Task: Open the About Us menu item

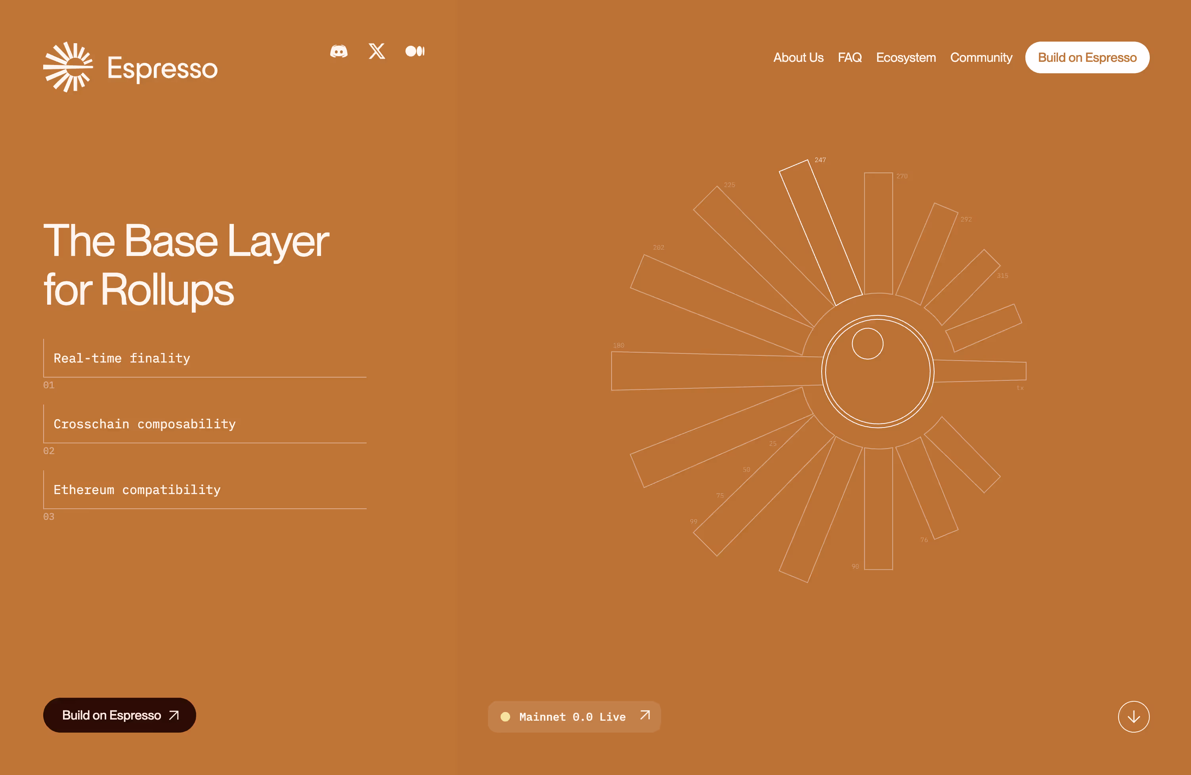Action: click(798, 57)
